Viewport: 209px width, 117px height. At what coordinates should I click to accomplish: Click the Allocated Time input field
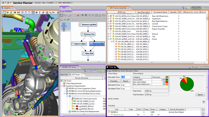coord(125,77)
